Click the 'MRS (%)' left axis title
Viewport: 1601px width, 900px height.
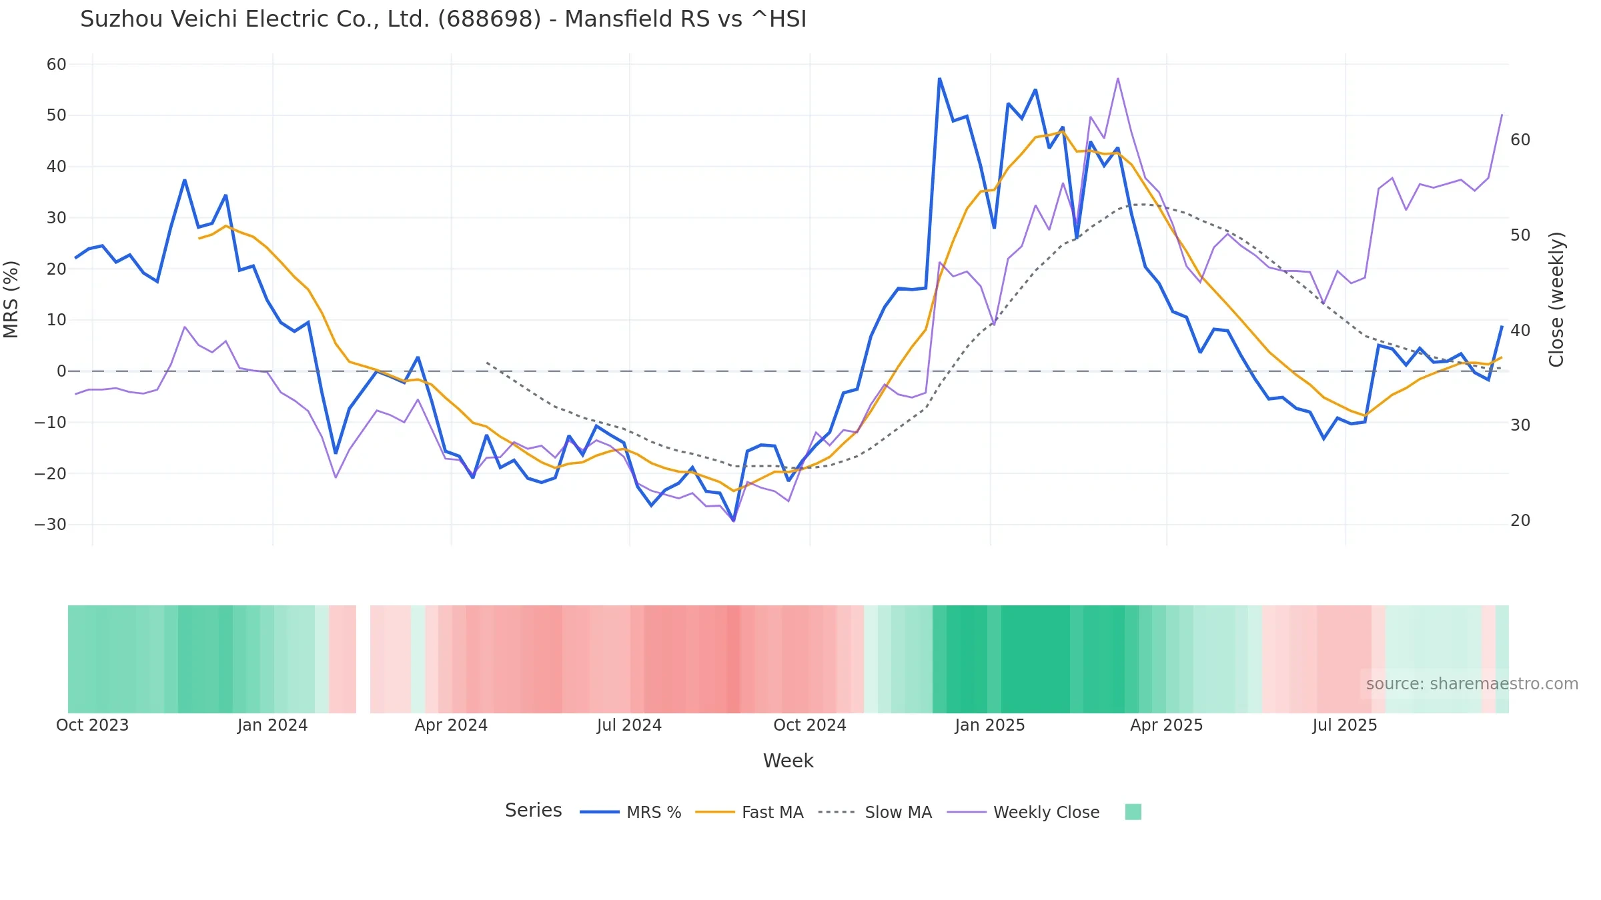pos(11,299)
